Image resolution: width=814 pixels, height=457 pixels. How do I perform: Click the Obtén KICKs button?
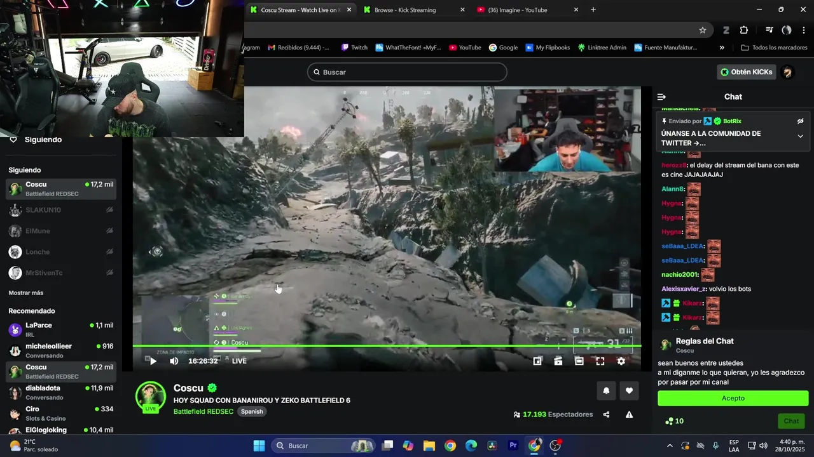pos(747,72)
